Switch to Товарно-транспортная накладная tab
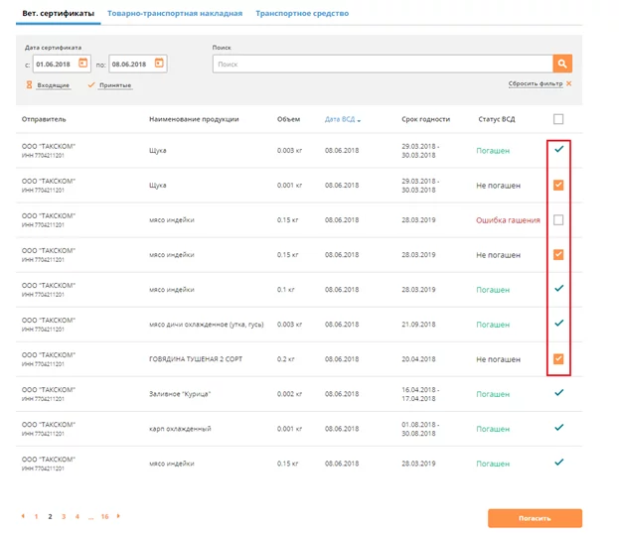 [x=175, y=14]
